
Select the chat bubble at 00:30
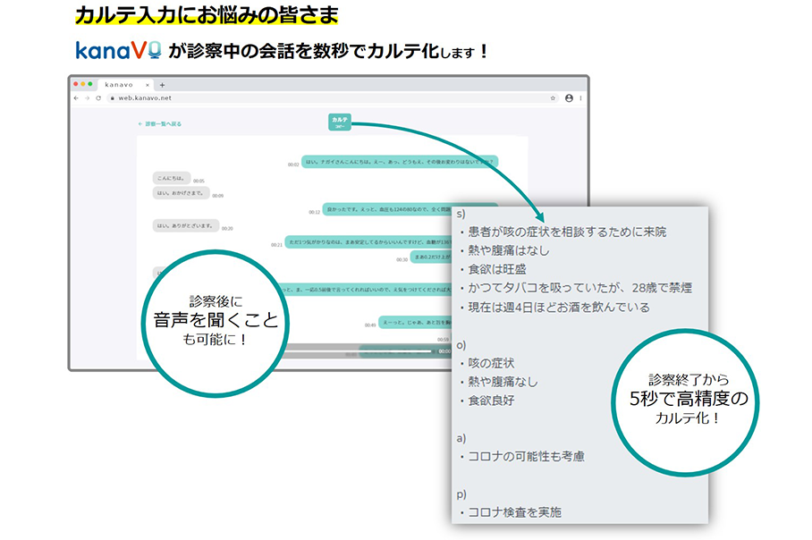431,257
